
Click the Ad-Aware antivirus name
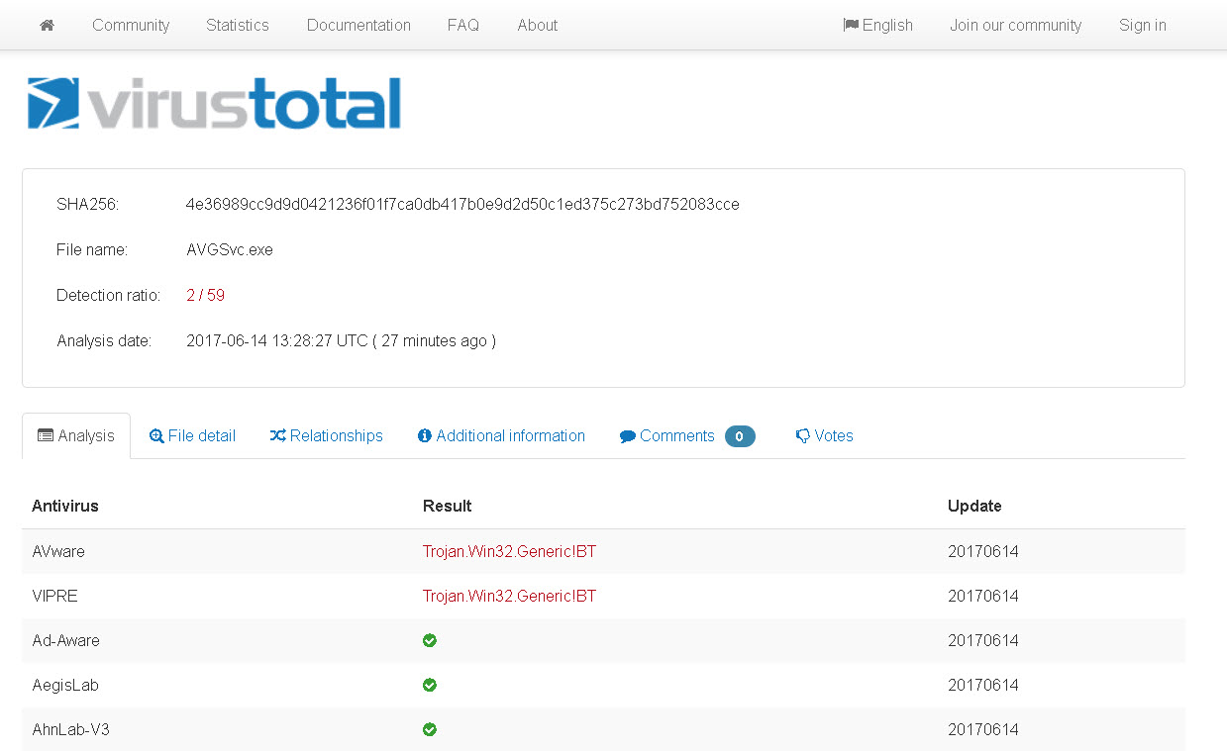65,640
